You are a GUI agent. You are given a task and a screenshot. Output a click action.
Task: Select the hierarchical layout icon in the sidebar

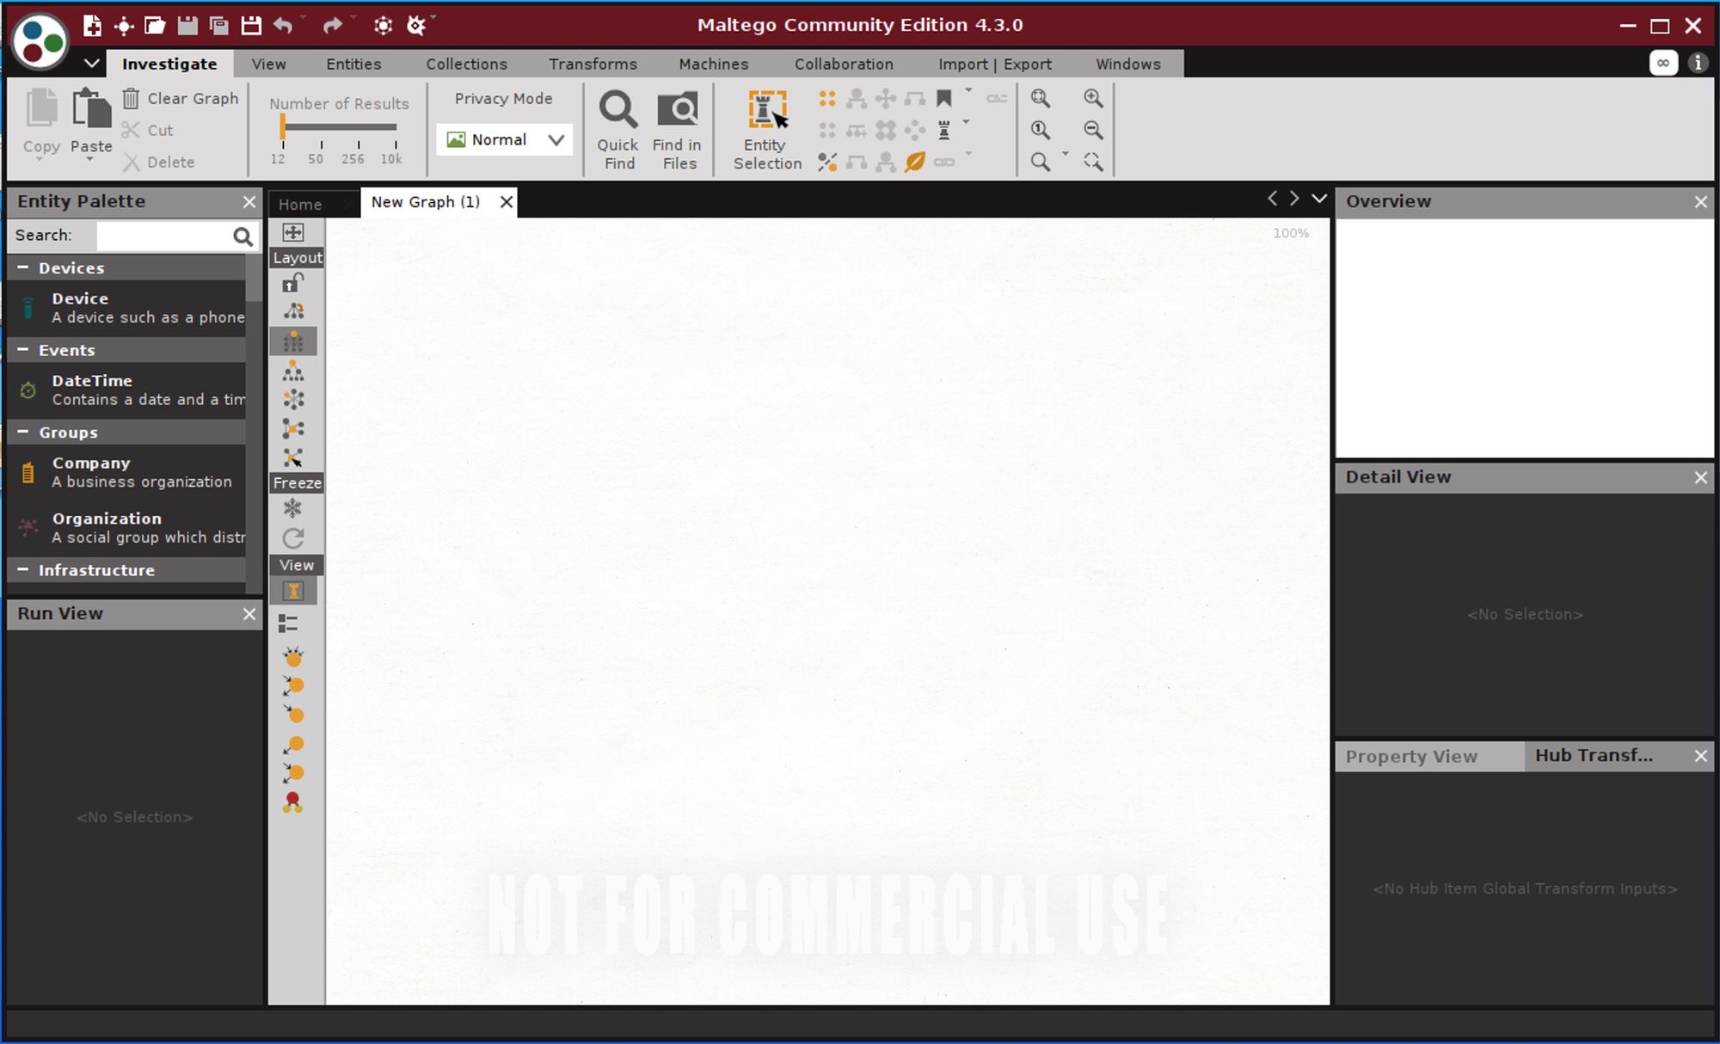click(295, 371)
